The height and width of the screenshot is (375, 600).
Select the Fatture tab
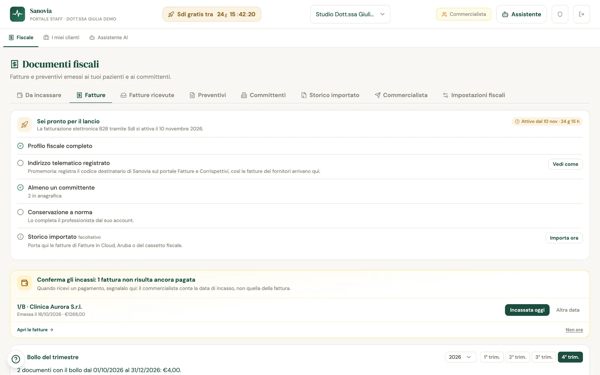pyautogui.click(x=91, y=95)
